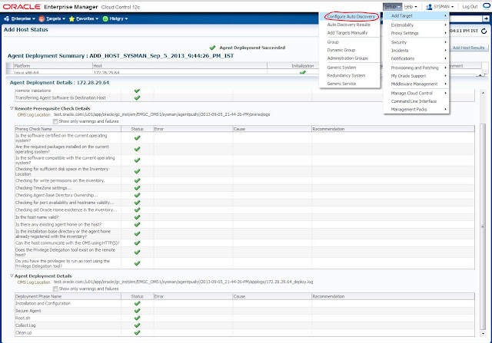Select Auto Discovery Results menu entry
The width and height of the screenshot is (492, 343).
pyautogui.click(x=348, y=25)
